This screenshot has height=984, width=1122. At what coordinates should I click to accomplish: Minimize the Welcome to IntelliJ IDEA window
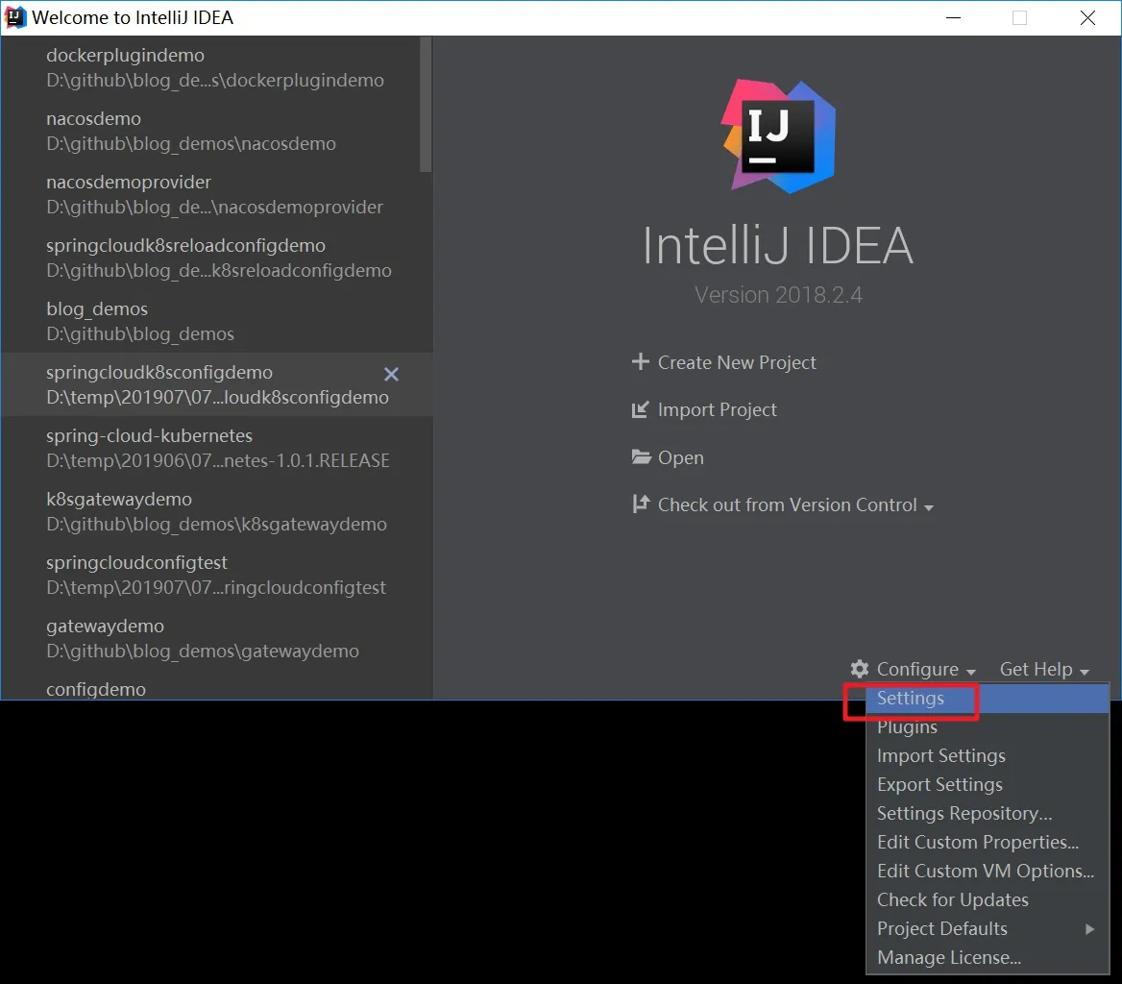[953, 18]
